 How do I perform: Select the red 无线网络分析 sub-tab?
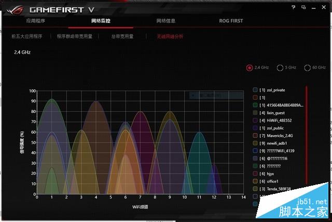(x=170, y=36)
